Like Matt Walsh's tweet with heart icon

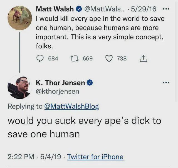109,58
